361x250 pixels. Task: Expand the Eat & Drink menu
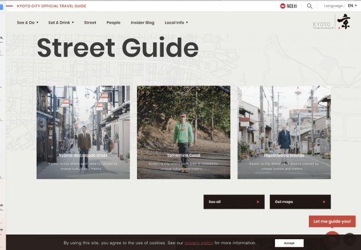coord(61,22)
